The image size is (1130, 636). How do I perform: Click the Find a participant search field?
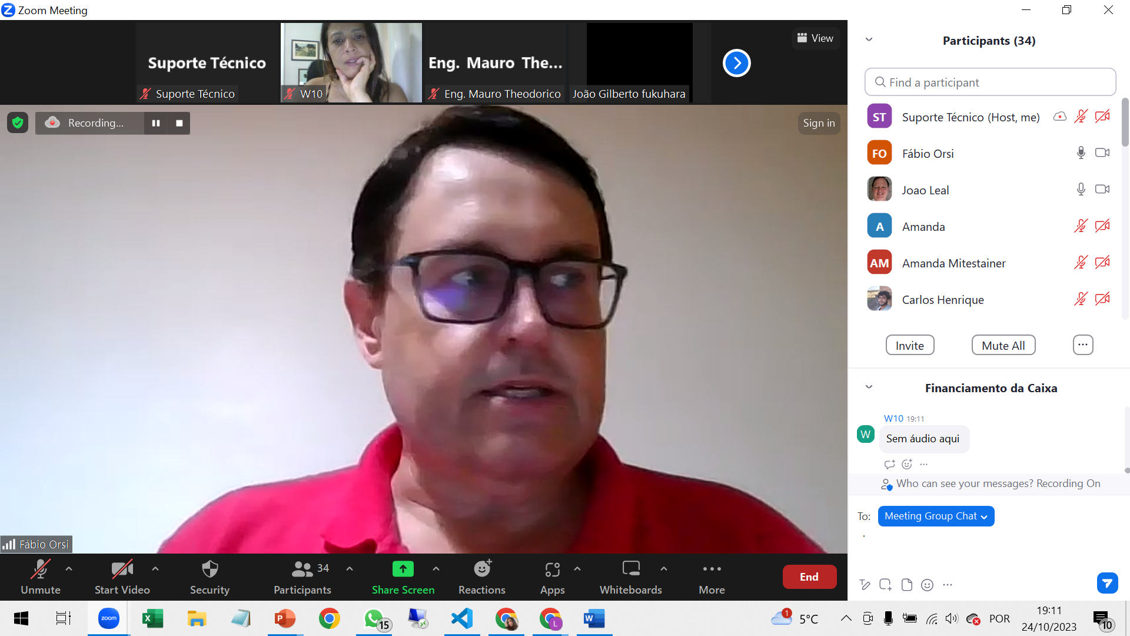[990, 82]
